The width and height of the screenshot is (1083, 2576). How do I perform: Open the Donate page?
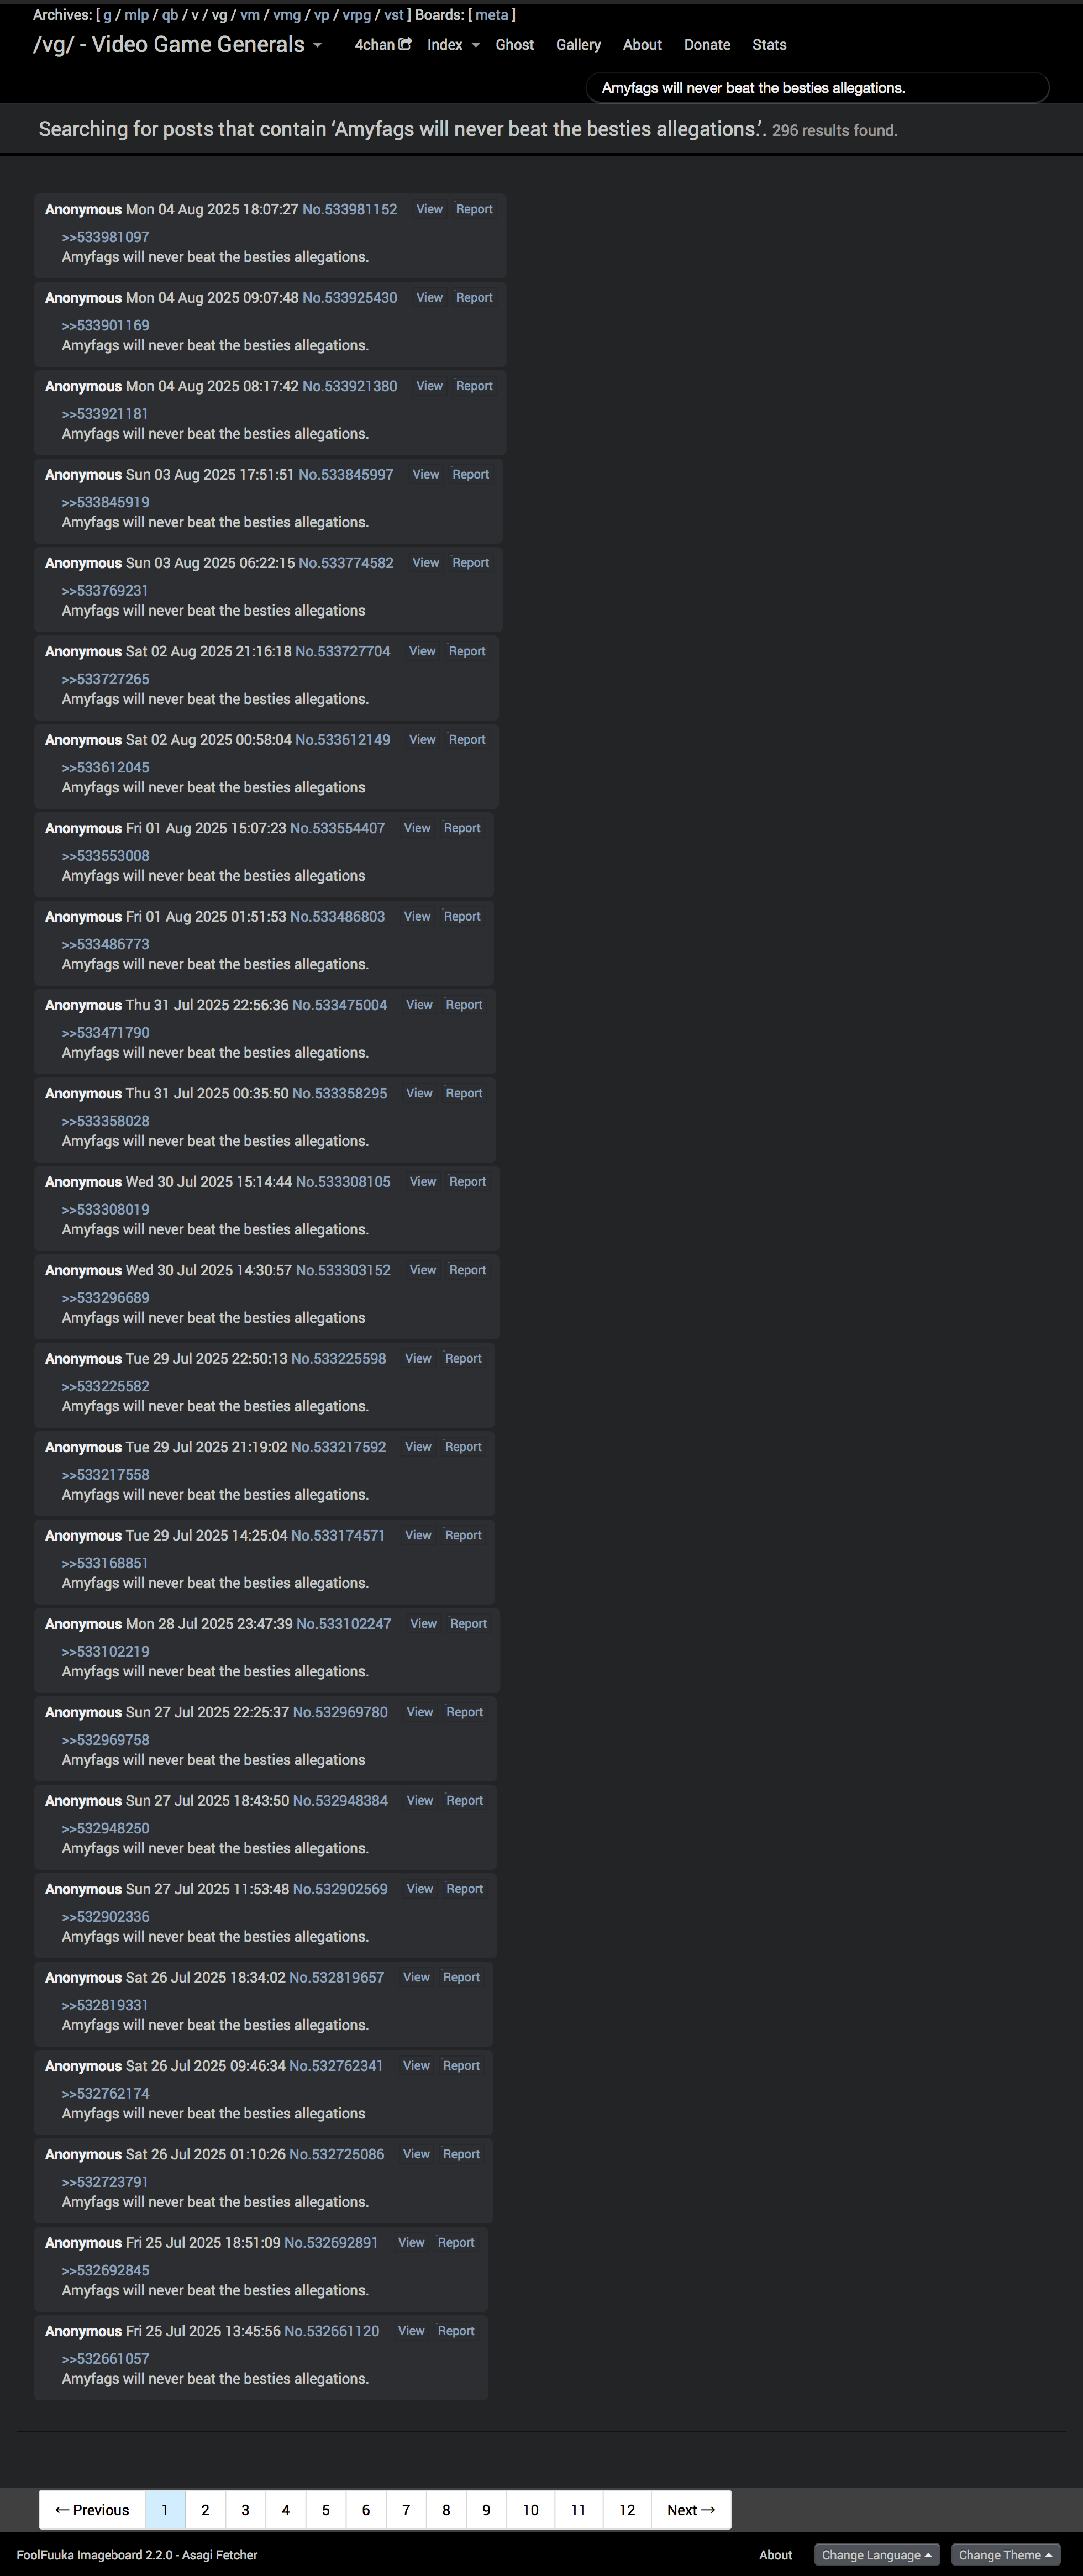click(x=707, y=45)
